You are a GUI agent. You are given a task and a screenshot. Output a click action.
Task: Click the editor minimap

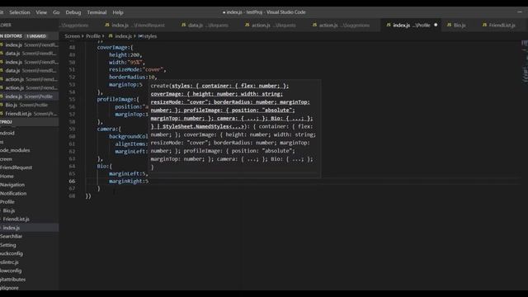click(525, 63)
